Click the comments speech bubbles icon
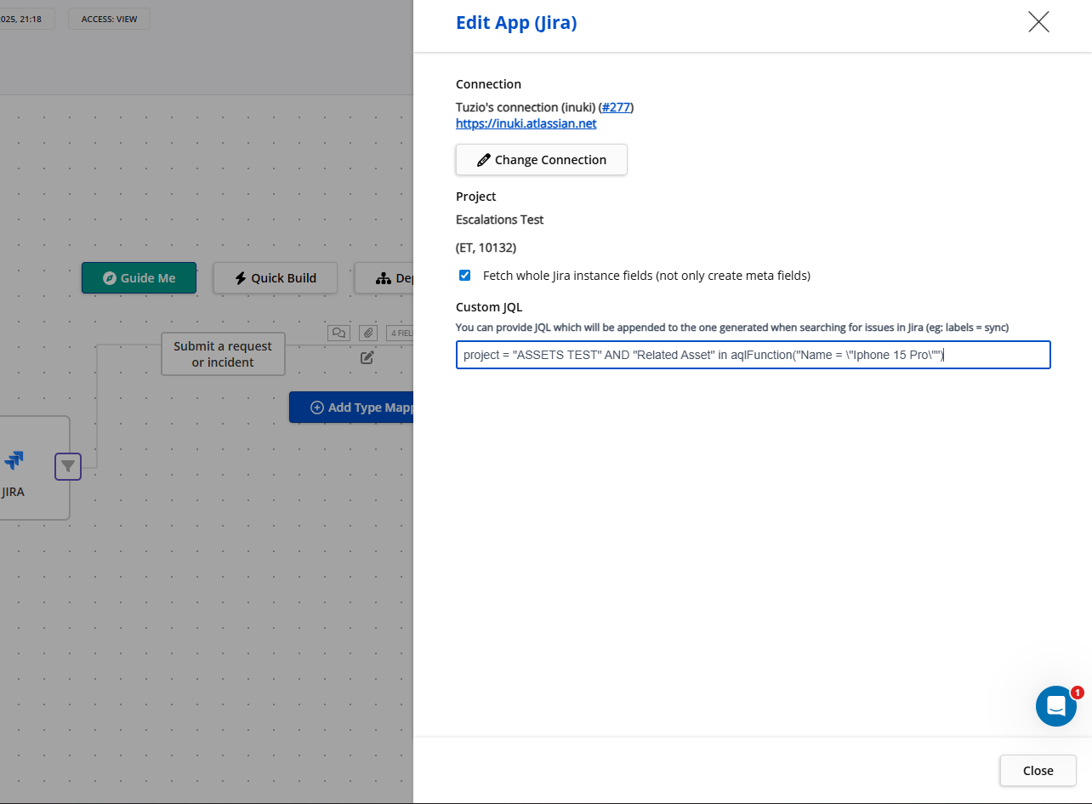 tap(338, 333)
